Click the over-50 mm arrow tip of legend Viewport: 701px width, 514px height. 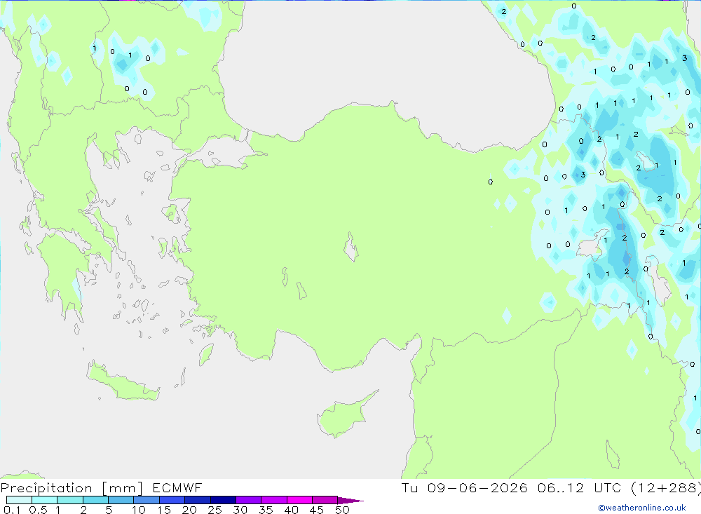pyautogui.click(x=350, y=501)
